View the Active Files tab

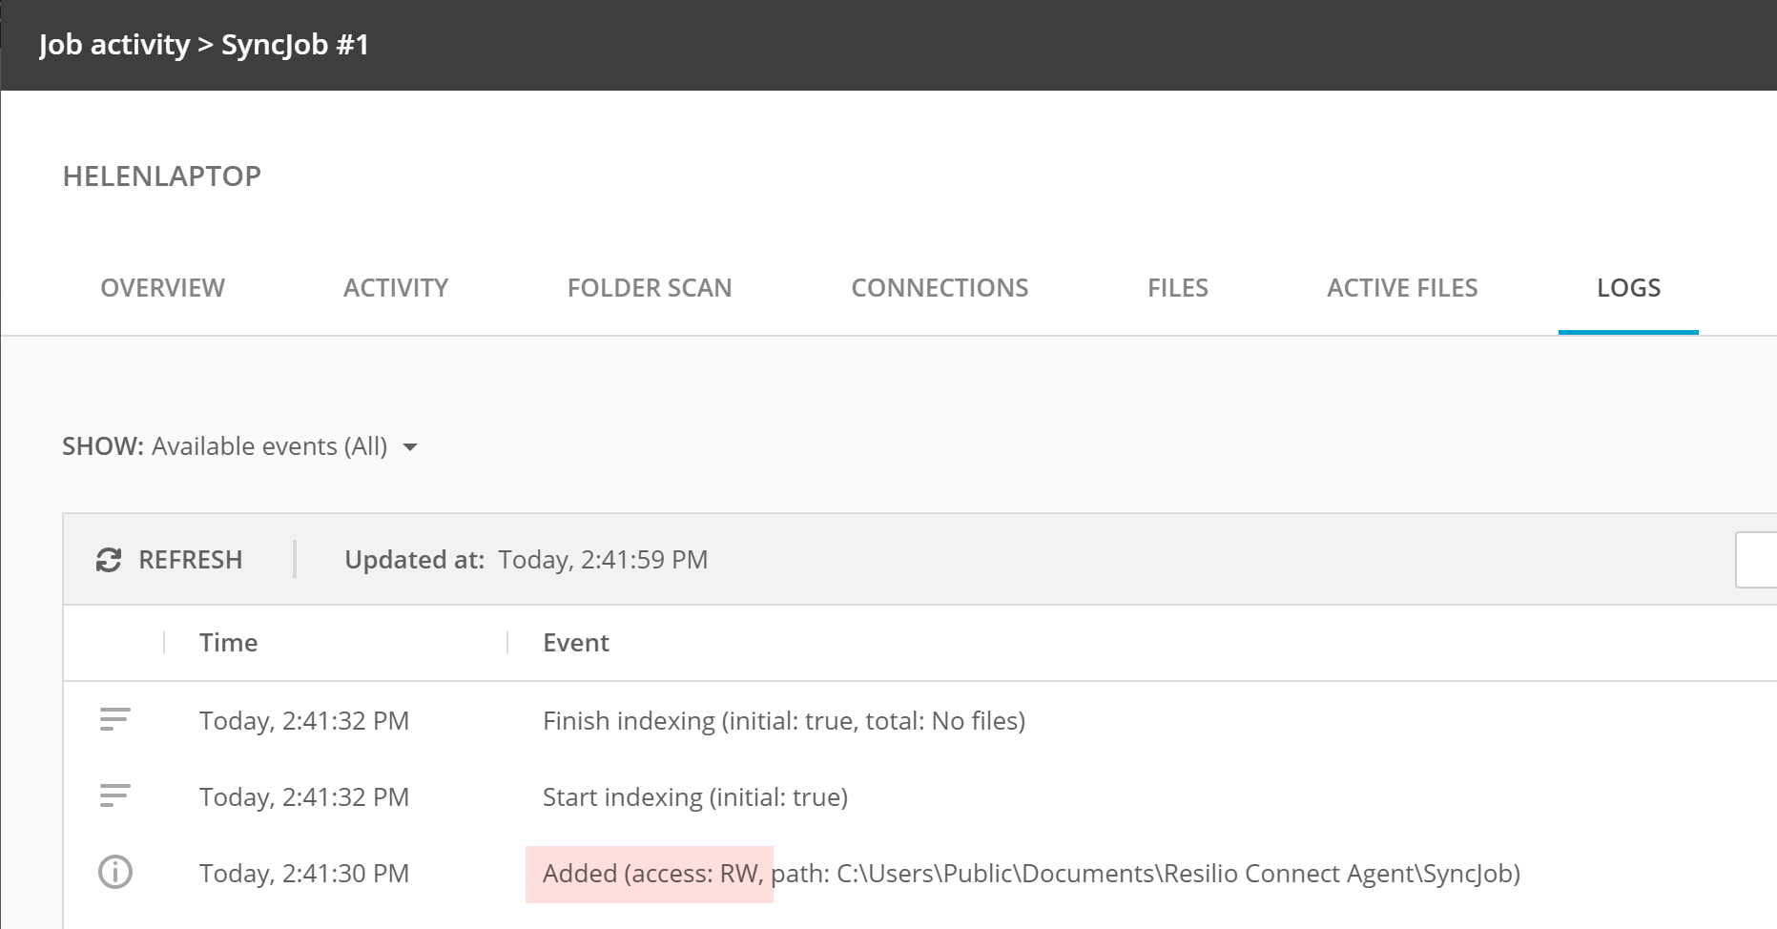1401,288
